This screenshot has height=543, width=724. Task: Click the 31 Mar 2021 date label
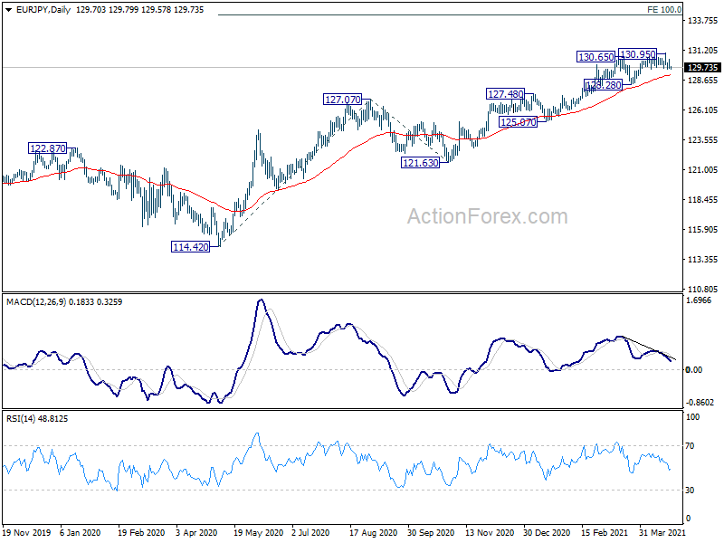(x=662, y=532)
